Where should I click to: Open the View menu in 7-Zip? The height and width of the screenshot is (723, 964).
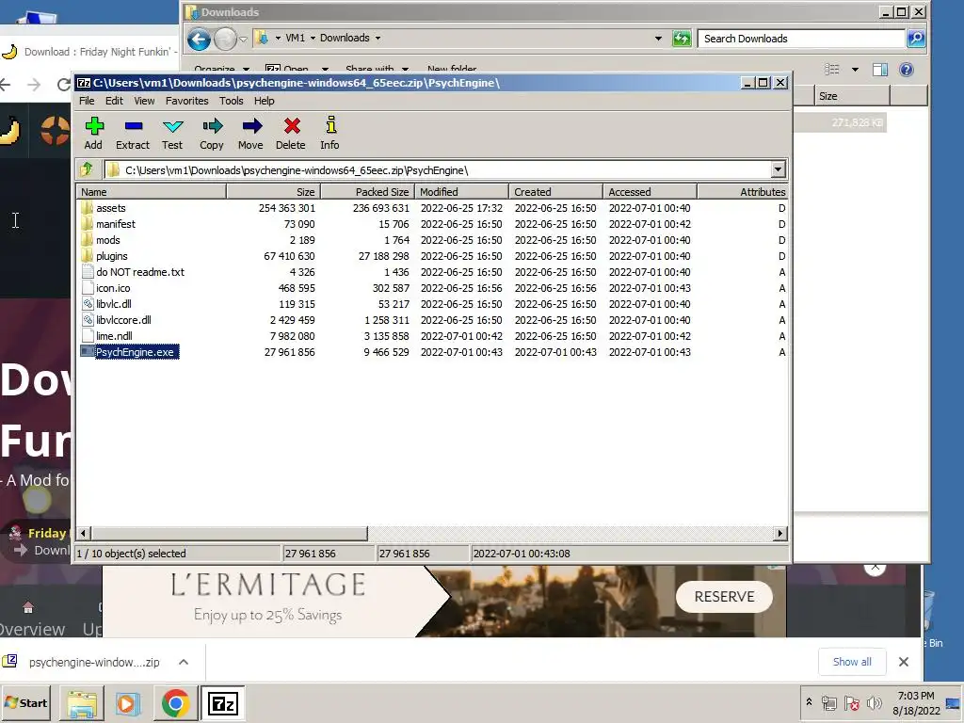click(x=144, y=101)
